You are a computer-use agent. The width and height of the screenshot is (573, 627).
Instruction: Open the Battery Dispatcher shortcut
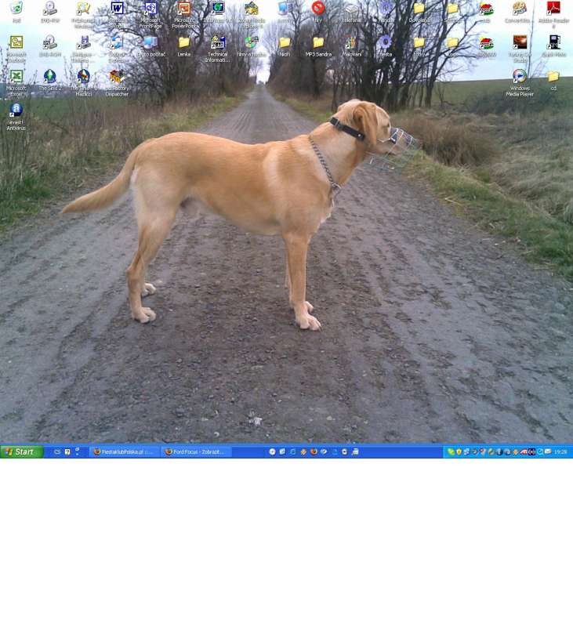point(117,77)
